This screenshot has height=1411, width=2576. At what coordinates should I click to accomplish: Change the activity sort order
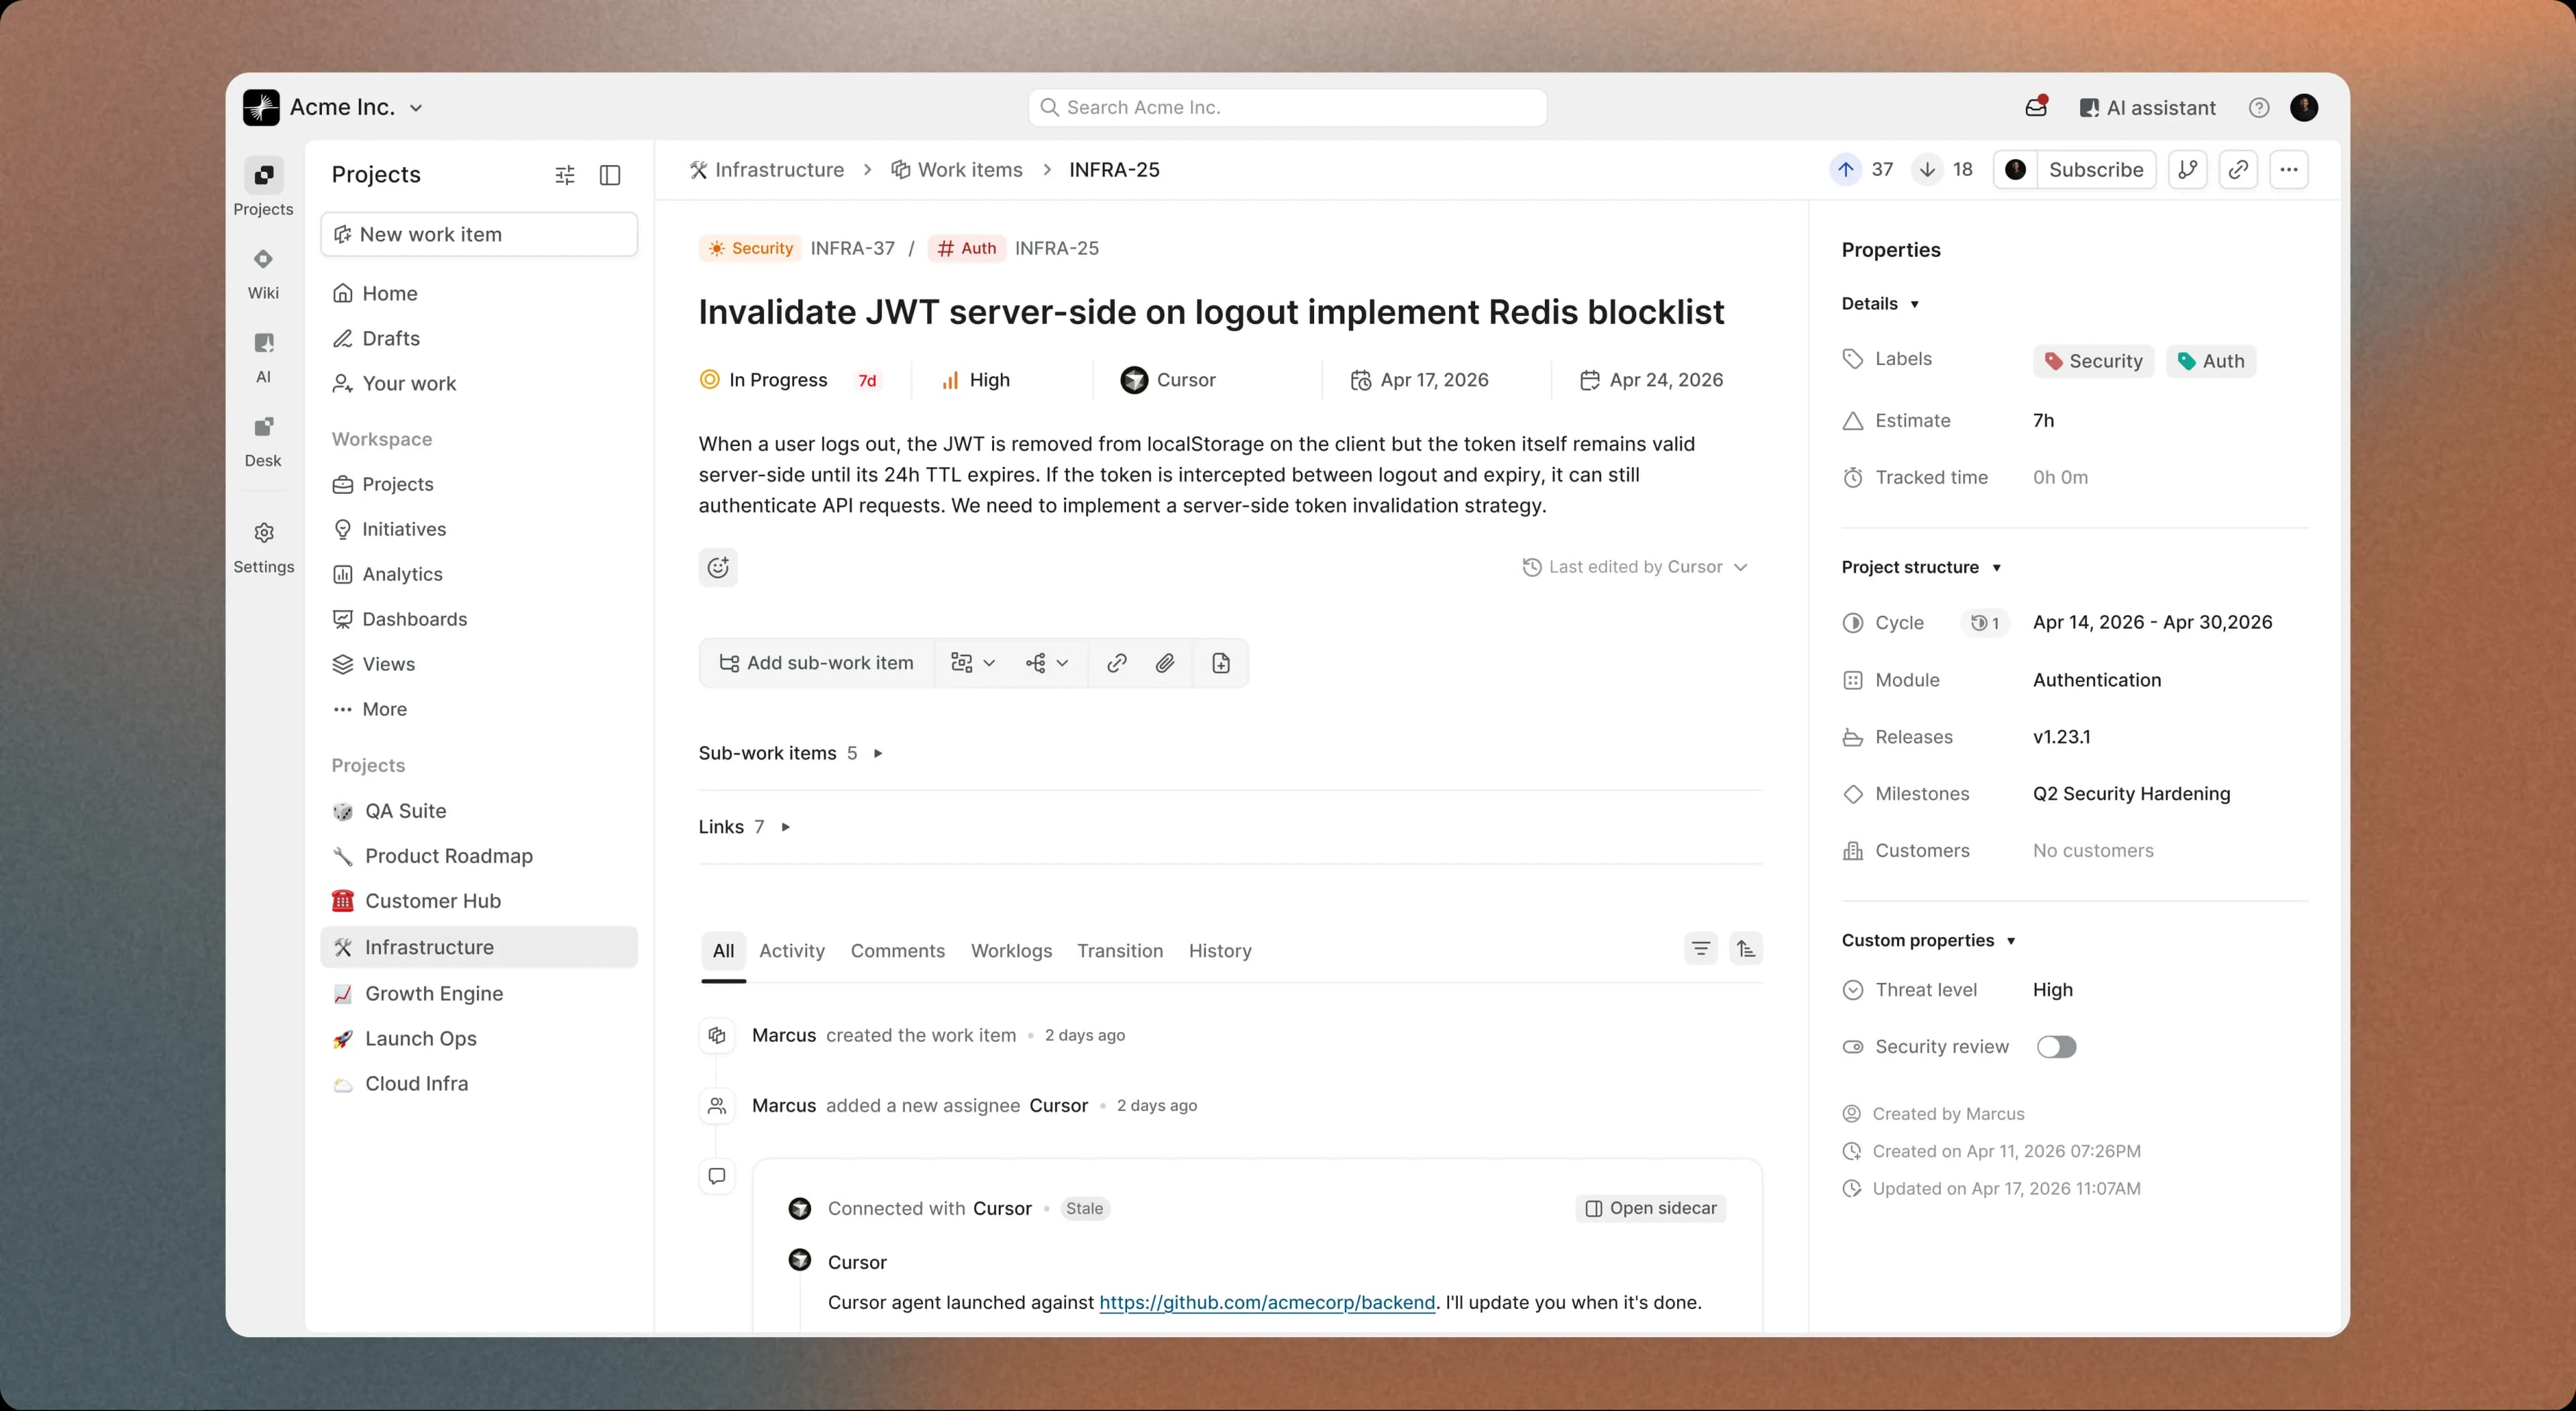[x=1746, y=949]
